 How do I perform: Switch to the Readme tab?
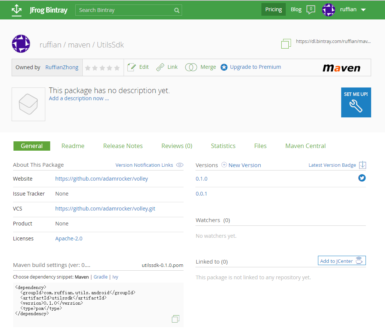pos(73,146)
